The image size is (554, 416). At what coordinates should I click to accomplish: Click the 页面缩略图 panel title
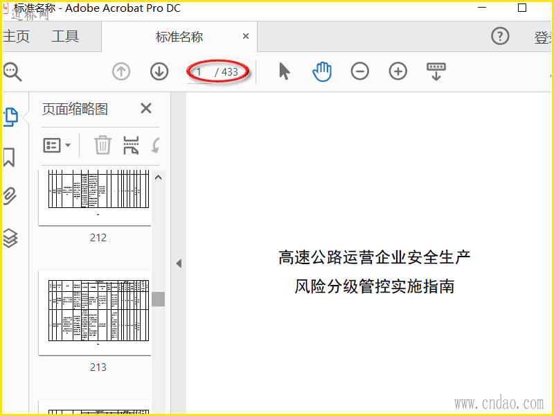pyautogui.click(x=75, y=109)
